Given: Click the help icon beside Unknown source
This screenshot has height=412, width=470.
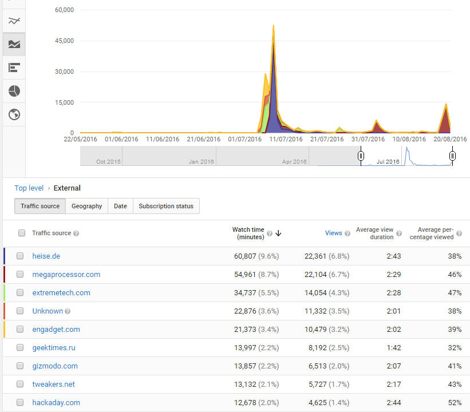Looking at the screenshot, I should 68,311.
